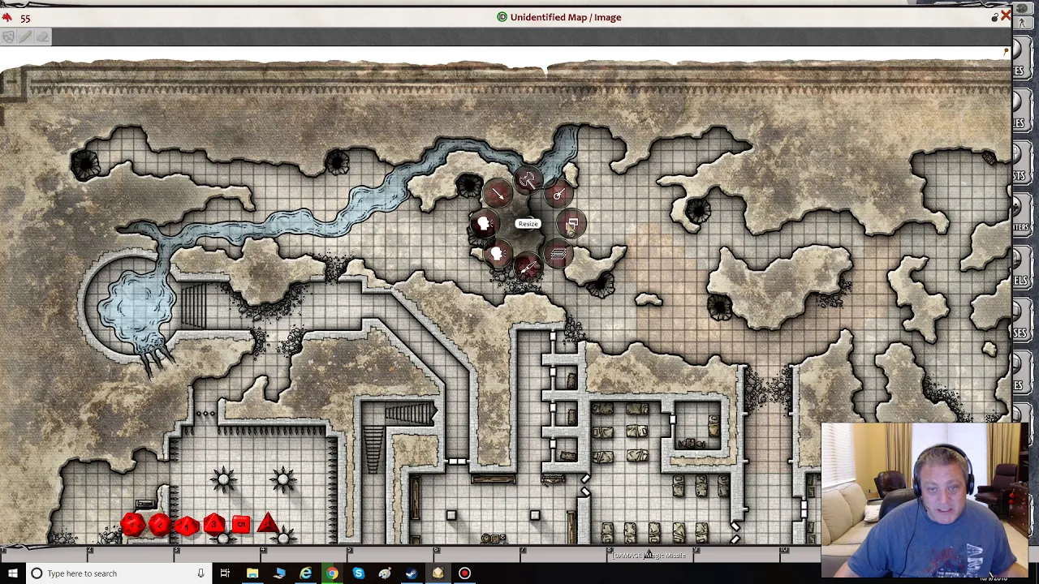Select the axe option in the radial menu

click(528, 180)
